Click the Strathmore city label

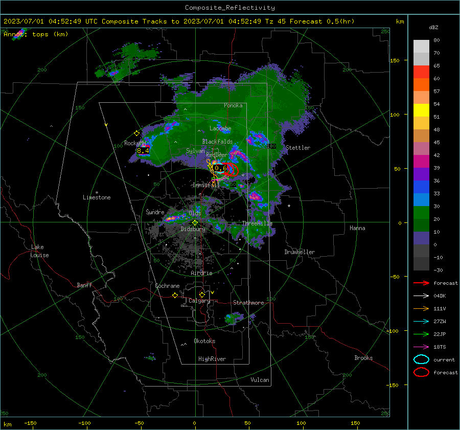pyautogui.click(x=248, y=303)
